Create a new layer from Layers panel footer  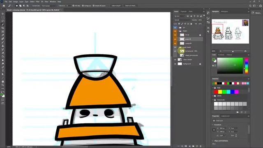click(x=197, y=146)
